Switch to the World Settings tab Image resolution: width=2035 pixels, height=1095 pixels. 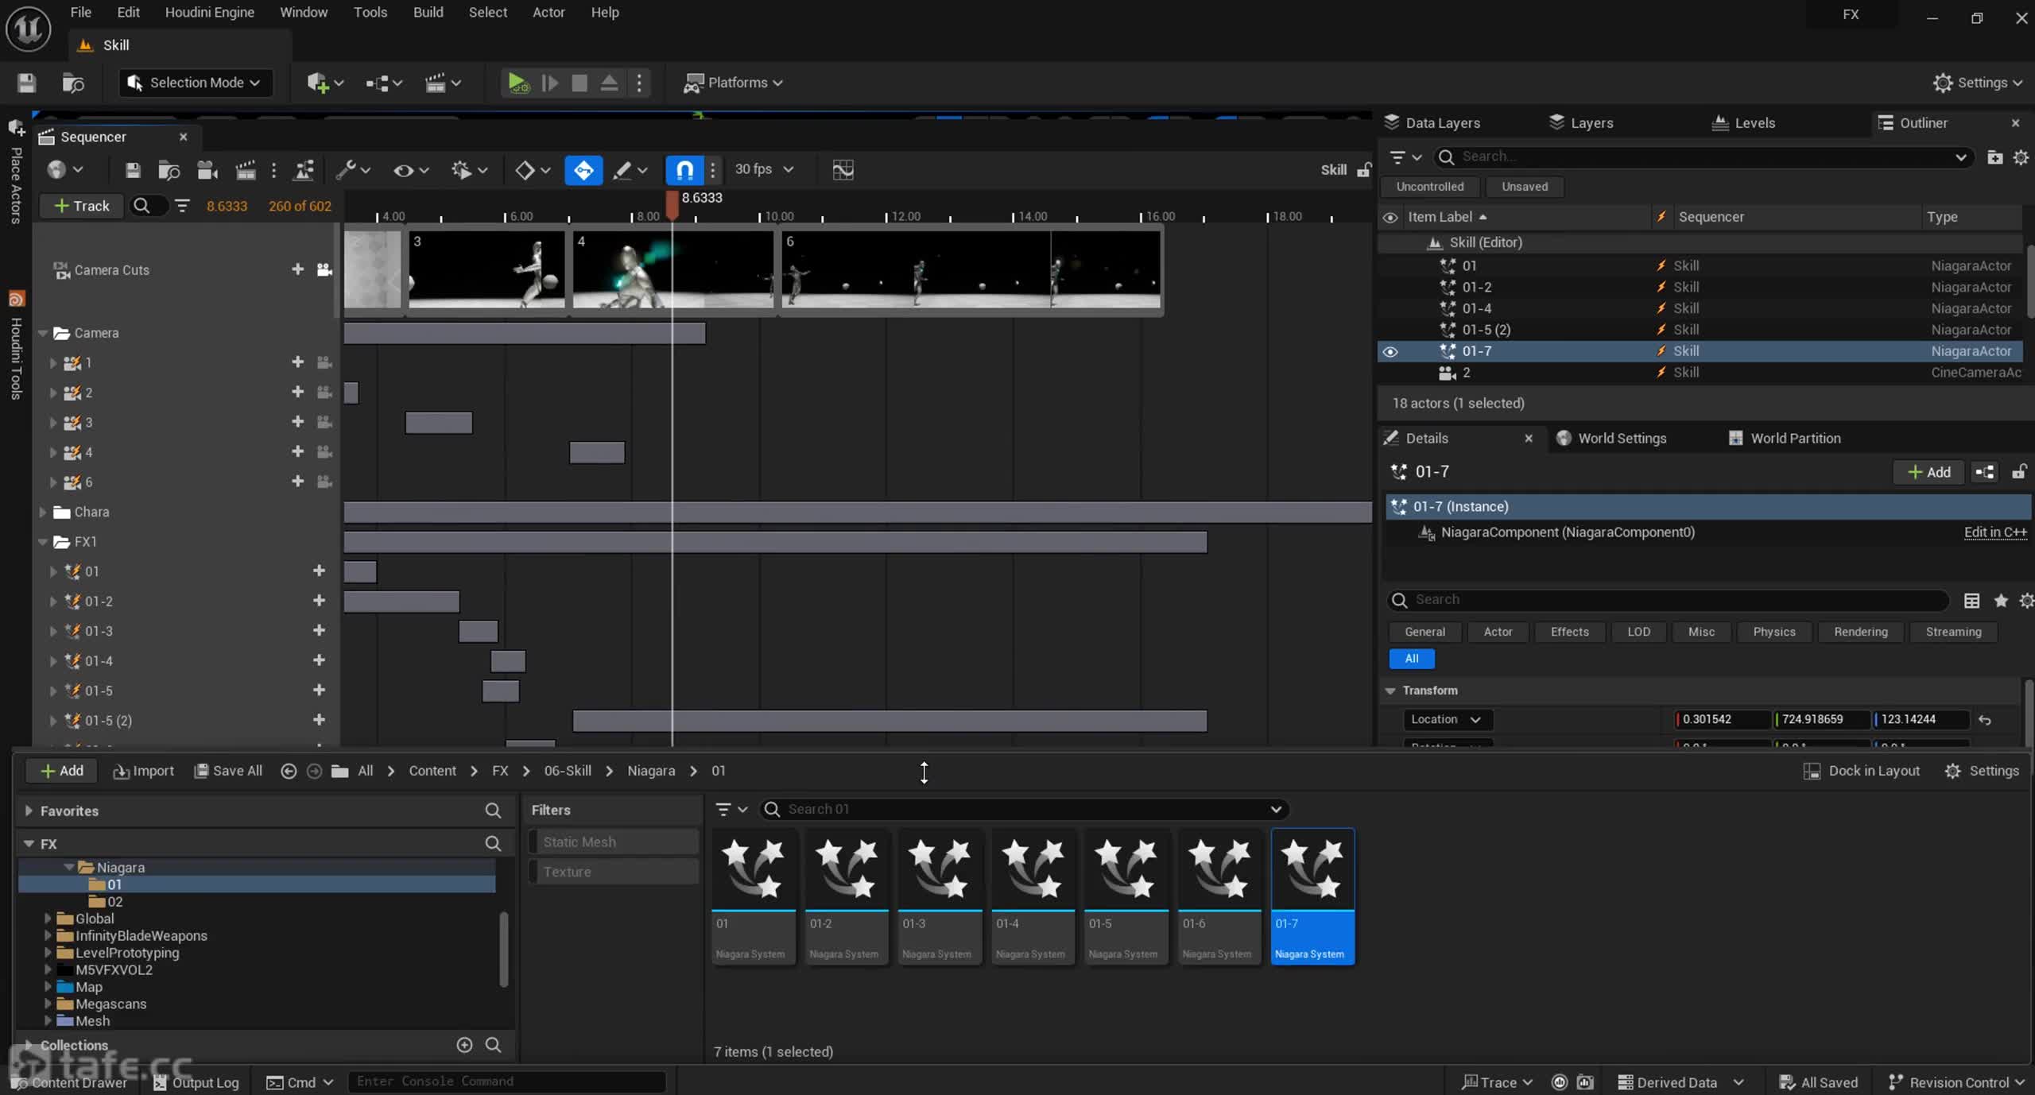click(1622, 439)
